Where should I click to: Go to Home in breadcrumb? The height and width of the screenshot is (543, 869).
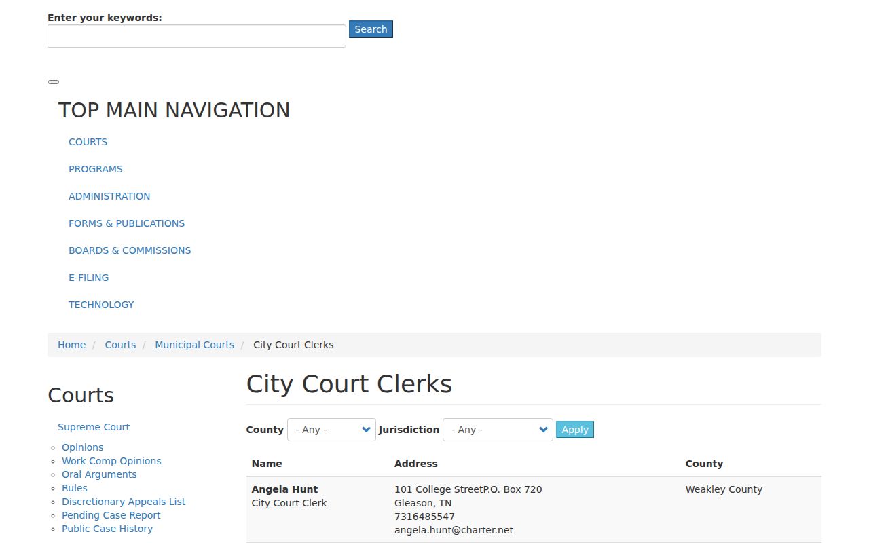[x=71, y=345]
